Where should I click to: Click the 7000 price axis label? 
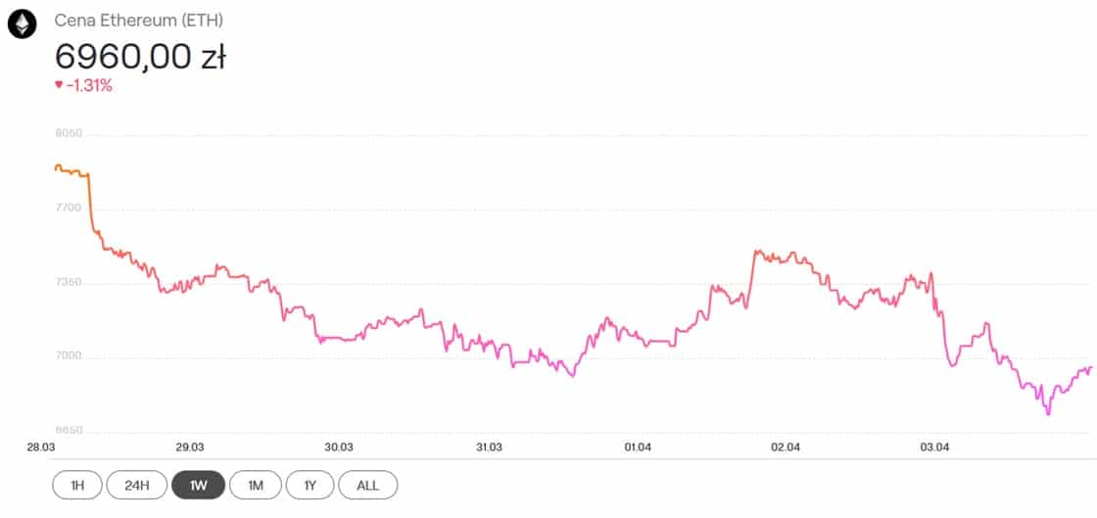69,356
